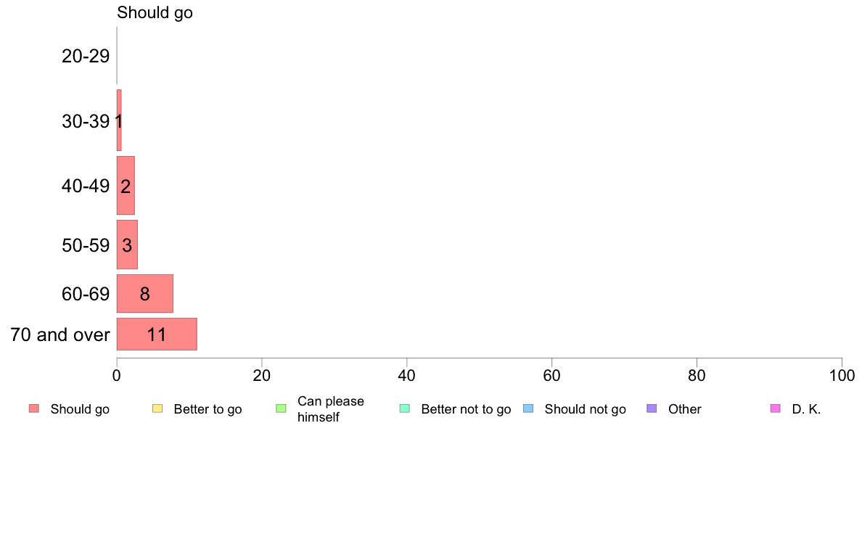Click the yellow Better to go swatch
The width and height of the screenshot is (862, 534).
(157, 408)
